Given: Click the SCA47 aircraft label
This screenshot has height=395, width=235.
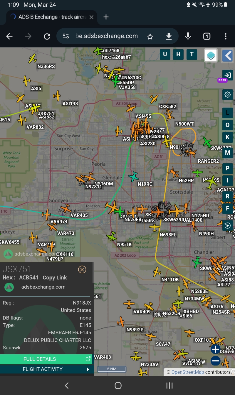Looking at the screenshot, I should coord(163,344).
